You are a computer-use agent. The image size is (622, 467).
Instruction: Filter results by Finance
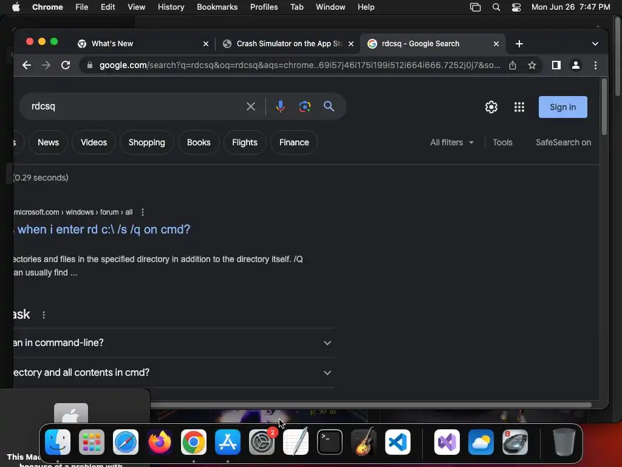[294, 142]
